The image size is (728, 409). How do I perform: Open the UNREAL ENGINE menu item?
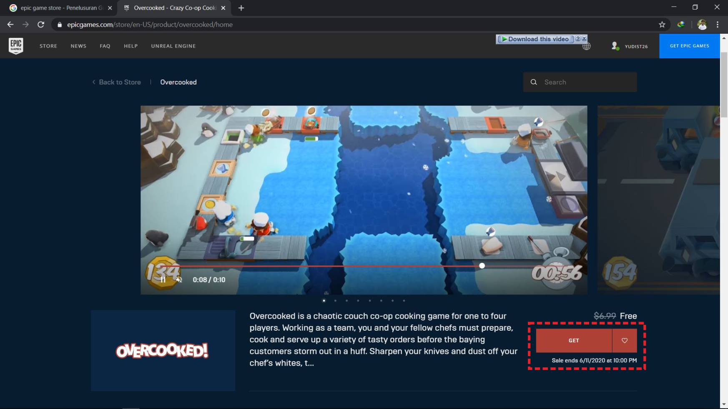click(x=173, y=46)
